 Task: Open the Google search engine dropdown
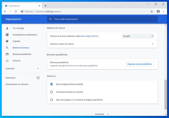coord(138,36)
